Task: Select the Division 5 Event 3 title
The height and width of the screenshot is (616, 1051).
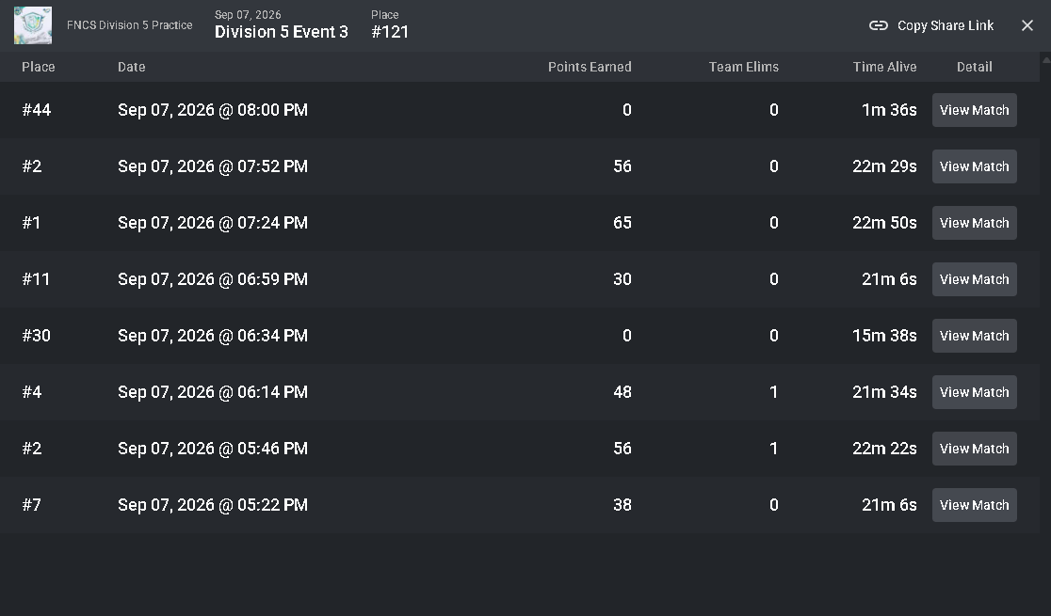Action: click(282, 32)
